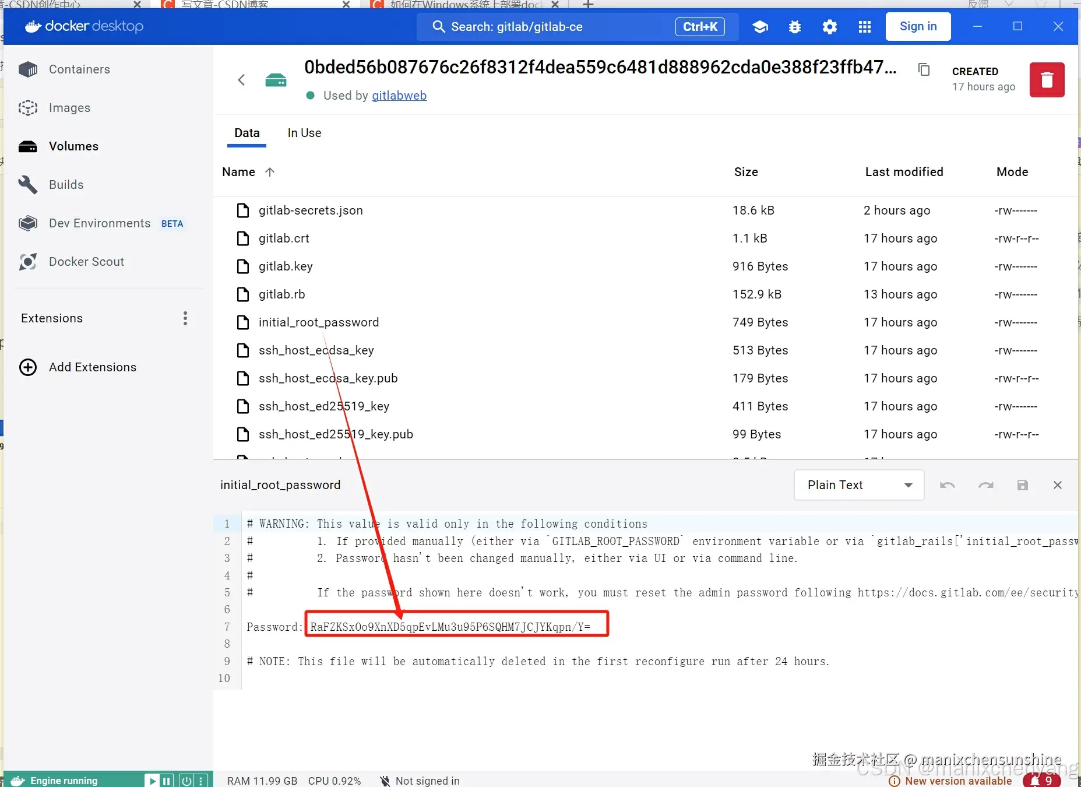Viewport: 1081px width, 787px height.
Task: Click the search field for gitlab/gitlab-ce
Action: pos(577,27)
